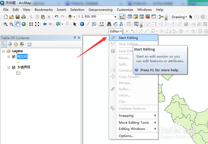
Task: Select the 乡镇界限 layer name
Action: coord(24,67)
